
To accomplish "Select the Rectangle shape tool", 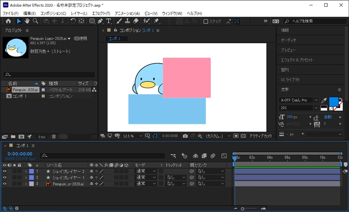I will click(92, 21).
